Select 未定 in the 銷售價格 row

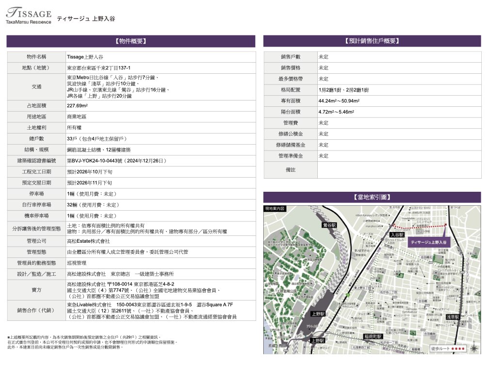coord(324,68)
